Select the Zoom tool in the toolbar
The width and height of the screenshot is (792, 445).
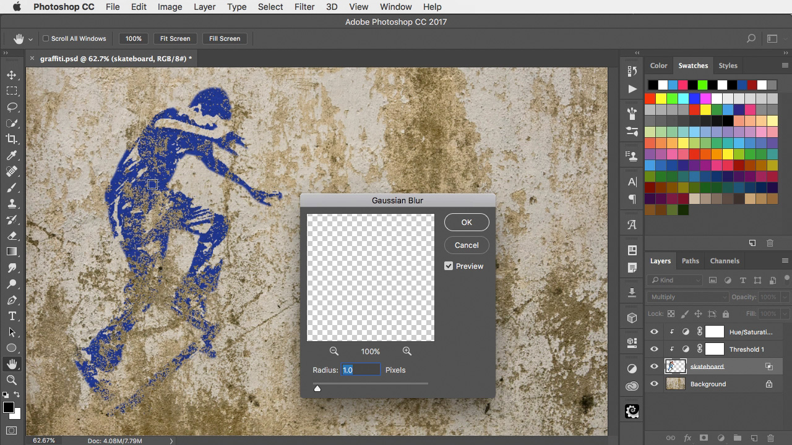(12, 379)
